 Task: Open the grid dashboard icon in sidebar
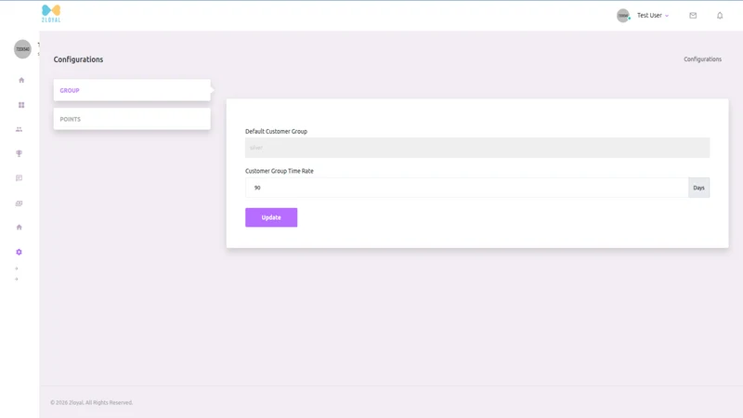[21, 105]
